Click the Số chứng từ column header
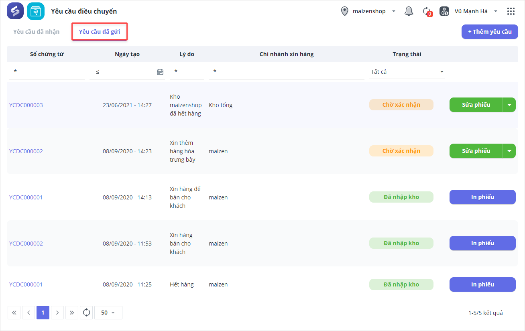Image resolution: width=525 pixels, height=331 pixels. (x=47, y=54)
